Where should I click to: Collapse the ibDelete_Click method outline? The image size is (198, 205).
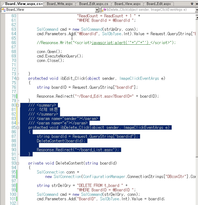point(18,128)
